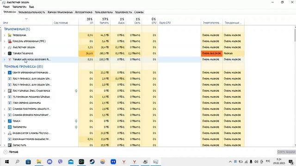Expand the Проводник process group

(x=5, y=35)
